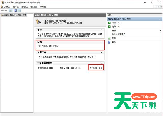Click the Forward arrow toolbar icon
This screenshot has height=116, width=163.
click(6, 11)
